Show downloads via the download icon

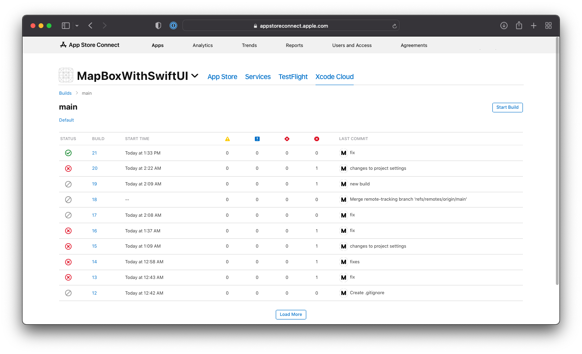pos(504,26)
